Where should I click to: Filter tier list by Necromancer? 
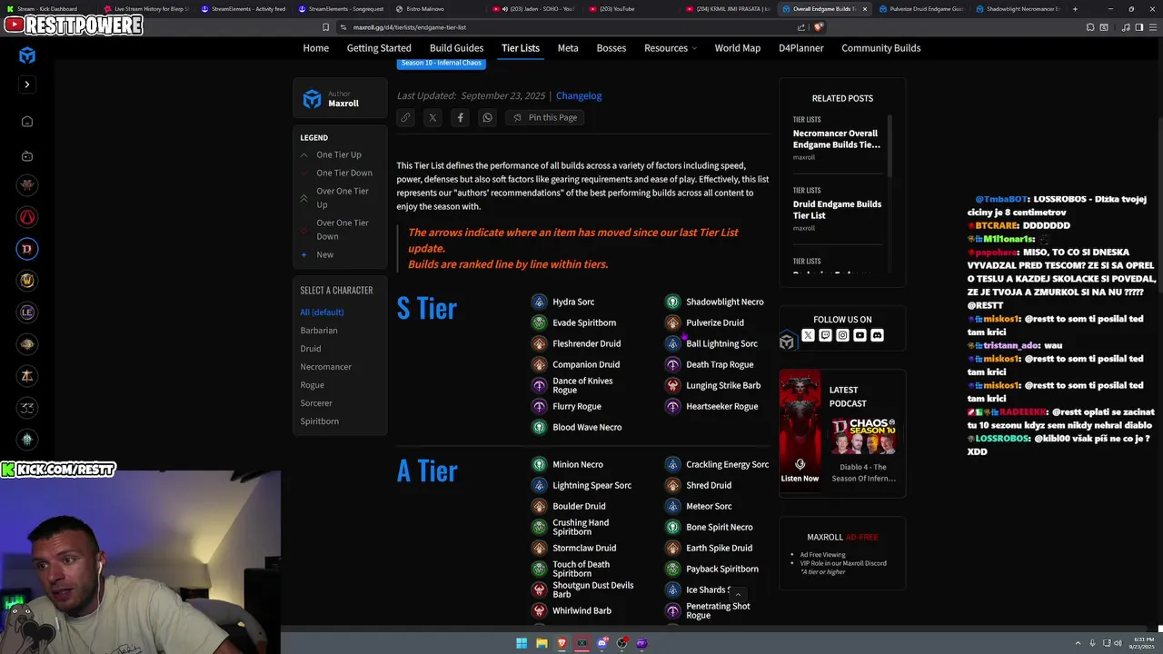326,366
